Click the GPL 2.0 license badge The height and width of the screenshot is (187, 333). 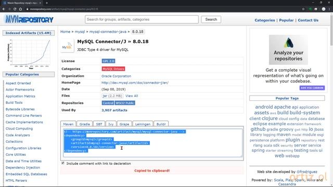pyautogui.click(x=109, y=61)
